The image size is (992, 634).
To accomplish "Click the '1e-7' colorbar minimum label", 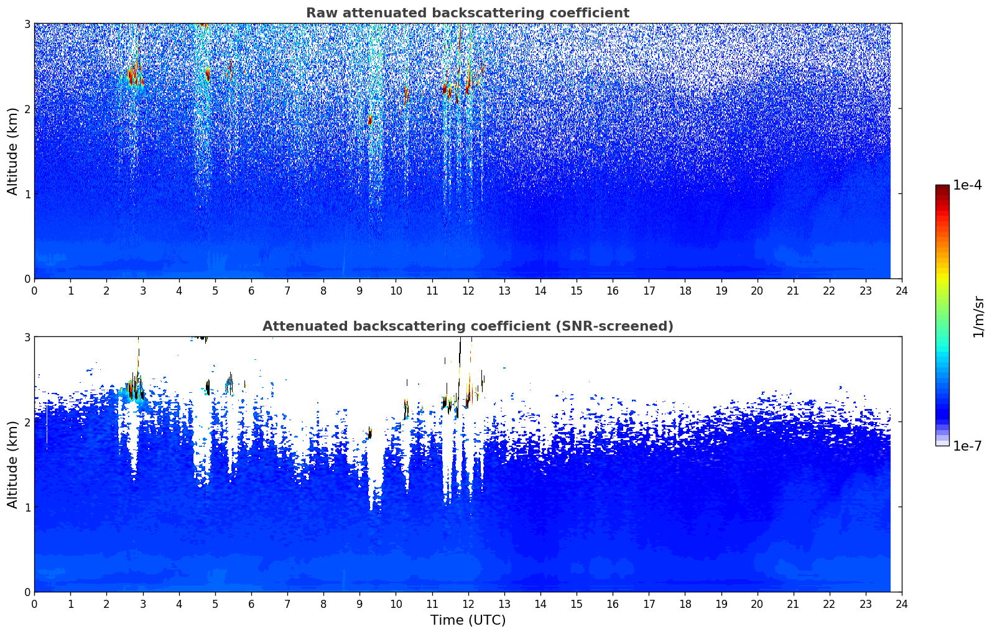I will pos(967,446).
